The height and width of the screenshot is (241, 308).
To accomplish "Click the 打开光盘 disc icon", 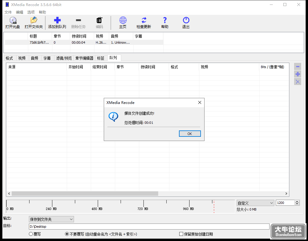I will (13, 20).
